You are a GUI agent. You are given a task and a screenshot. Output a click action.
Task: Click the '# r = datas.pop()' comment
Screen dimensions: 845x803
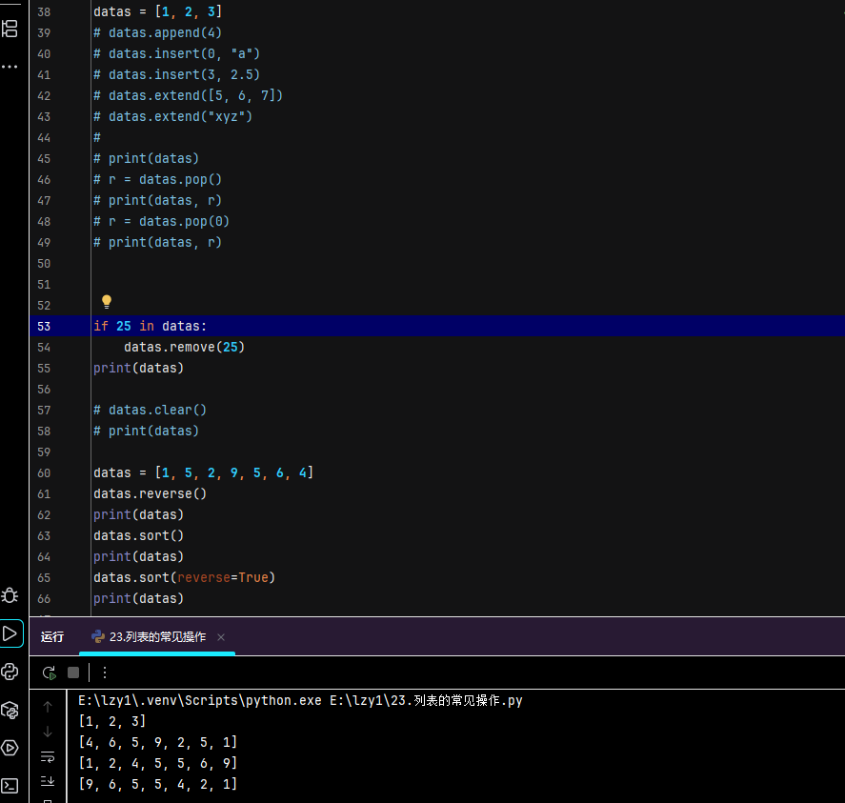click(157, 179)
